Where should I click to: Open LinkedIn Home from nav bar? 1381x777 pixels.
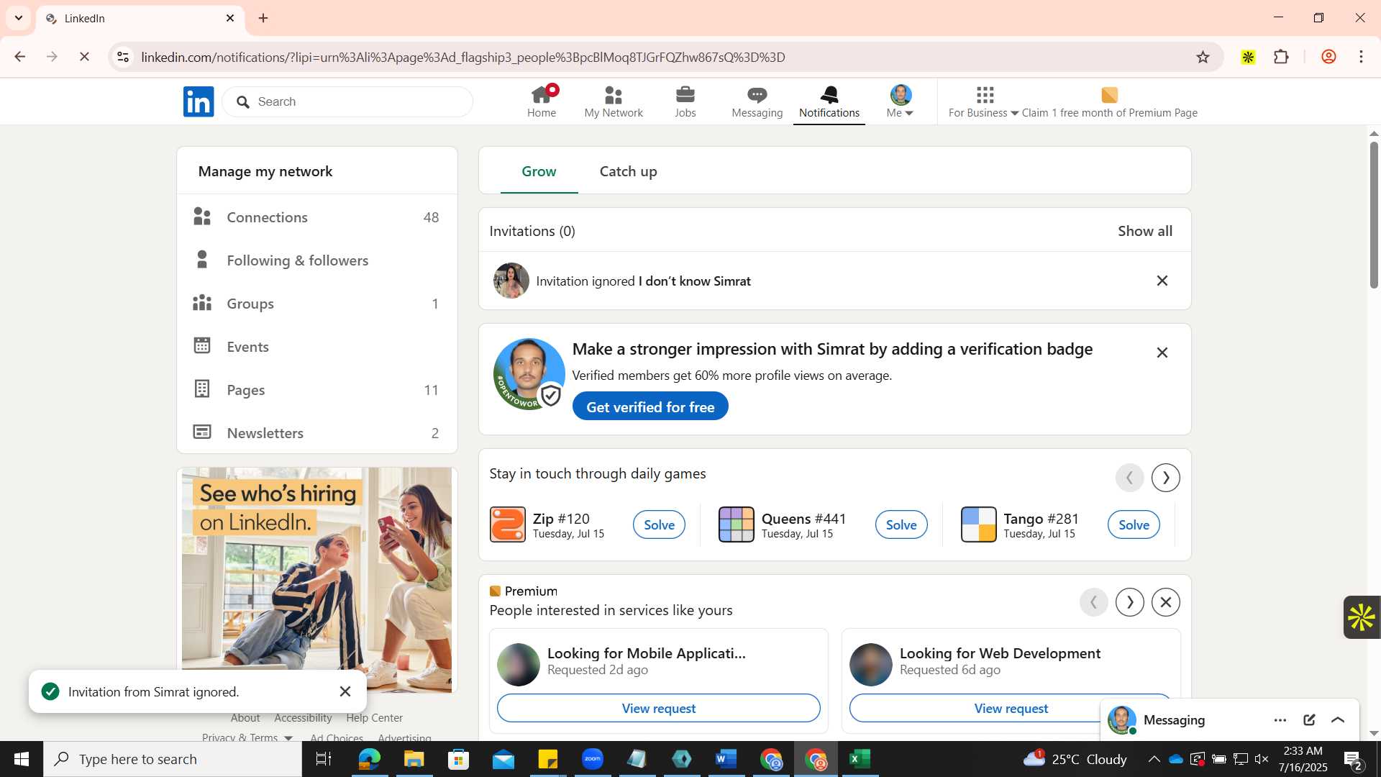coord(542,101)
